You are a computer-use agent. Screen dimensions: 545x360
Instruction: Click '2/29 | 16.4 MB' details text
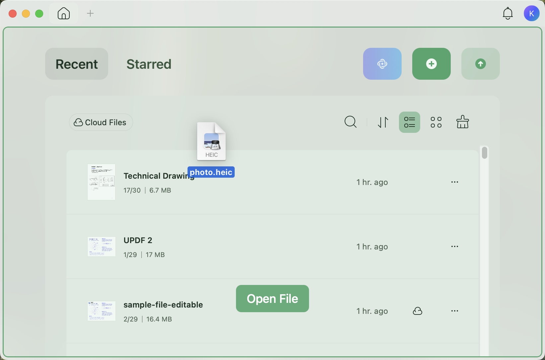click(148, 319)
